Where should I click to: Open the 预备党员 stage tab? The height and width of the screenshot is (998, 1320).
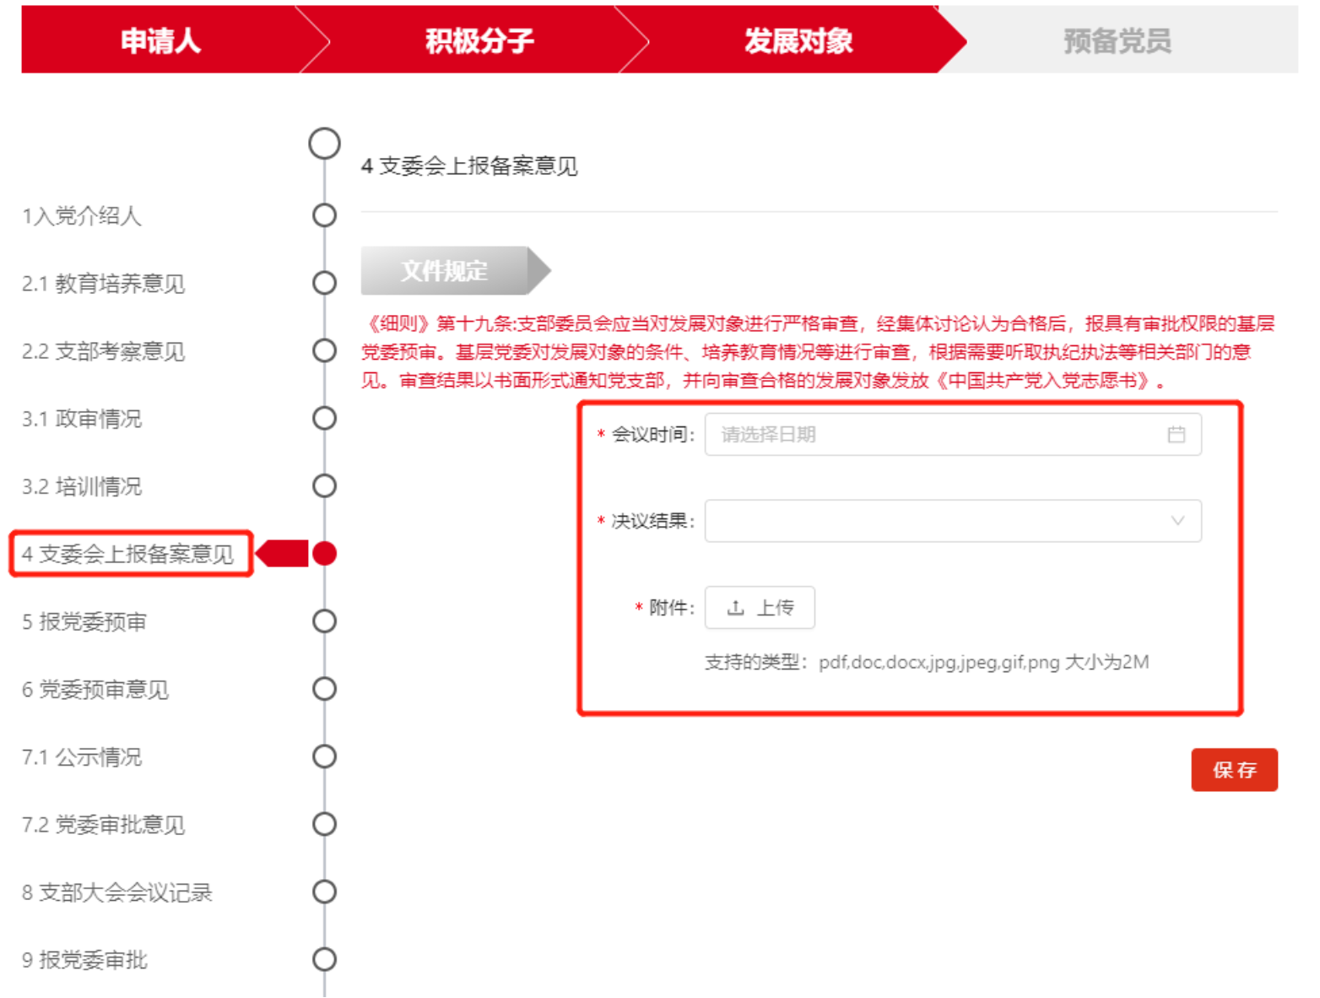coord(1117,41)
